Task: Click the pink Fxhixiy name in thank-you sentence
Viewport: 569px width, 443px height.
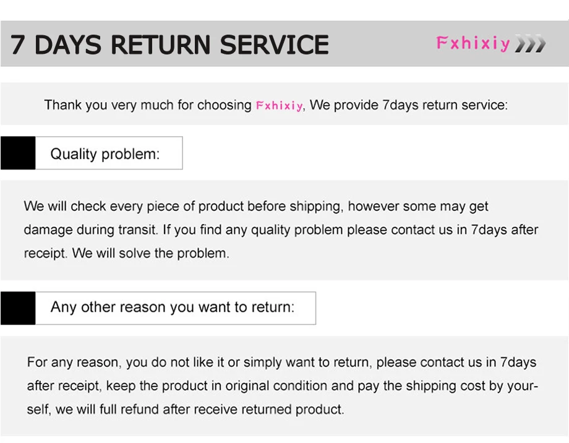Action: pos(279,106)
